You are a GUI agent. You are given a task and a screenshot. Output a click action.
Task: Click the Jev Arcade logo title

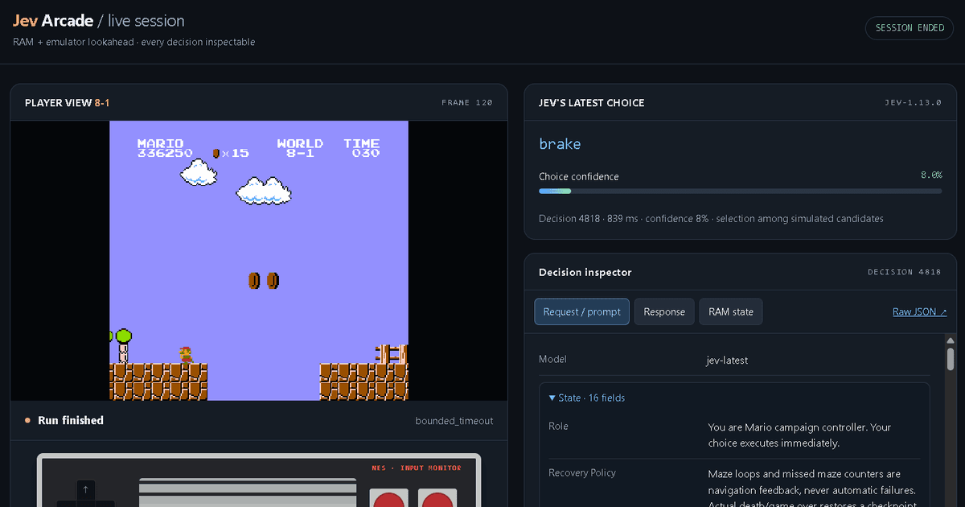[53, 21]
